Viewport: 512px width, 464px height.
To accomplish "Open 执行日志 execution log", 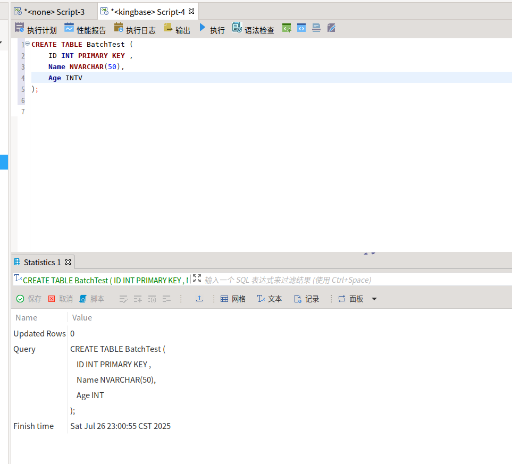I will 135,29.
